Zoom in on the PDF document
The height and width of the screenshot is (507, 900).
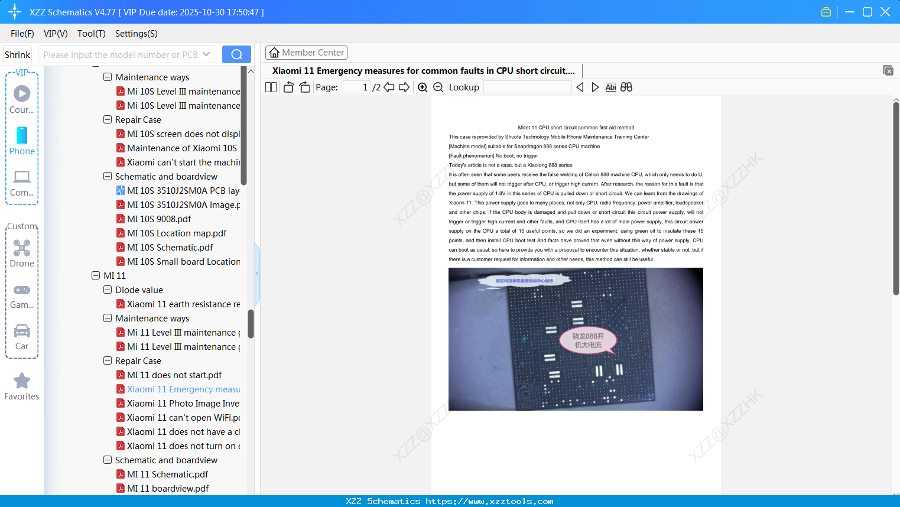[x=423, y=87]
